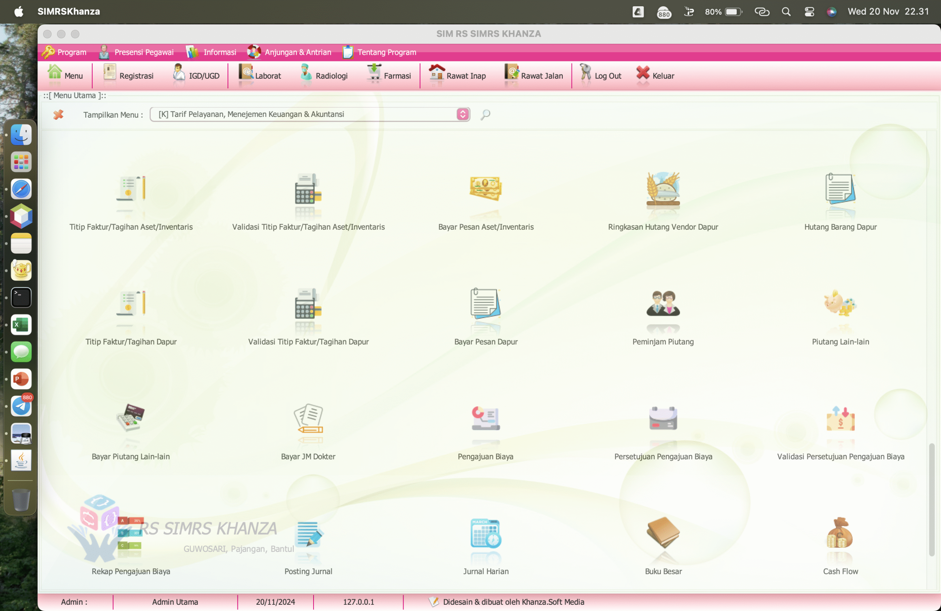The width and height of the screenshot is (941, 611).
Task: Open the Cash Flow money bag icon
Action: point(840,533)
